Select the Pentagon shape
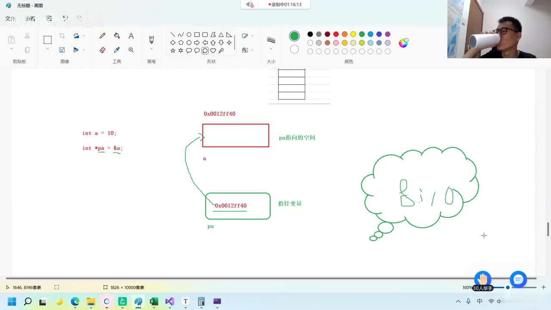551x310 pixels. [181, 43]
